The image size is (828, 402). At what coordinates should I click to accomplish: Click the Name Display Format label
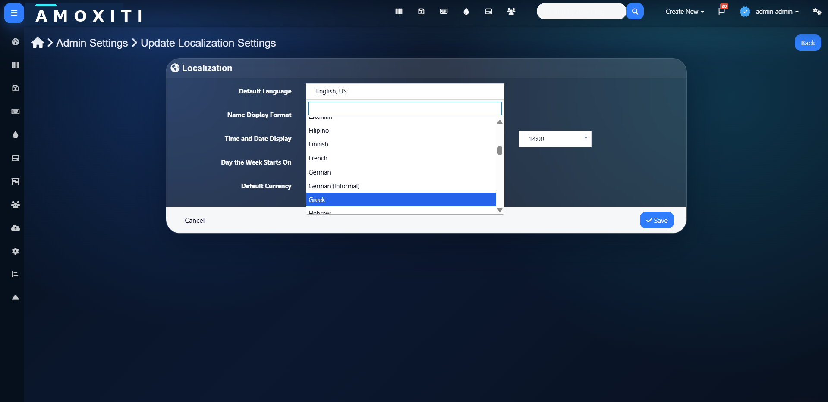click(x=259, y=115)
